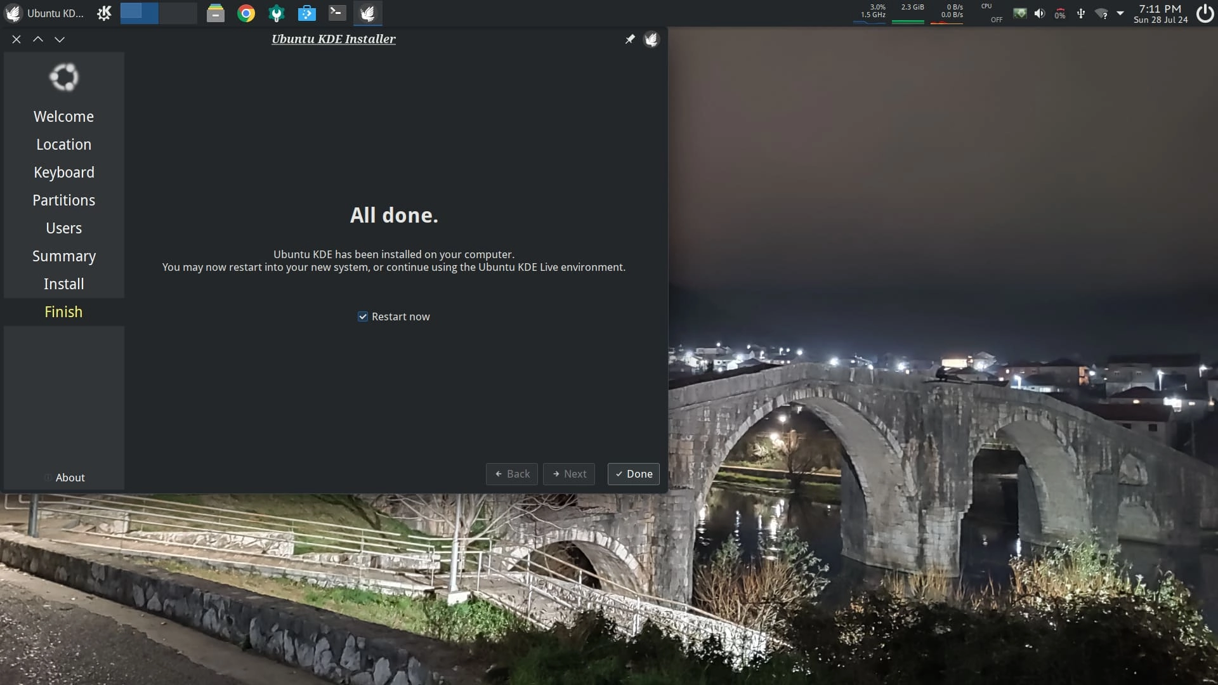Switch to the second virtual desktop pager
Screen dimensions: 1218x685
click(x=178, y=13)
